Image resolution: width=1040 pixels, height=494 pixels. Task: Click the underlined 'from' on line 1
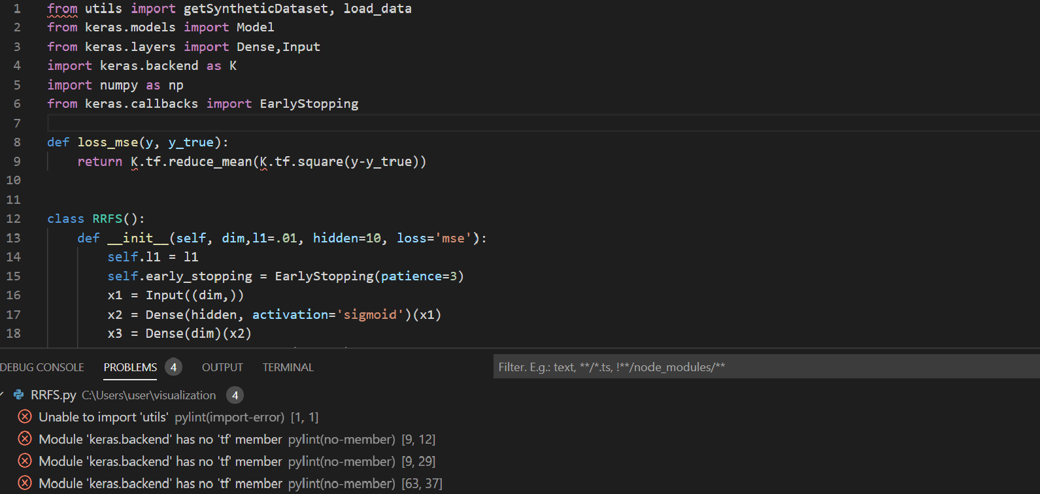click(62, 8)
